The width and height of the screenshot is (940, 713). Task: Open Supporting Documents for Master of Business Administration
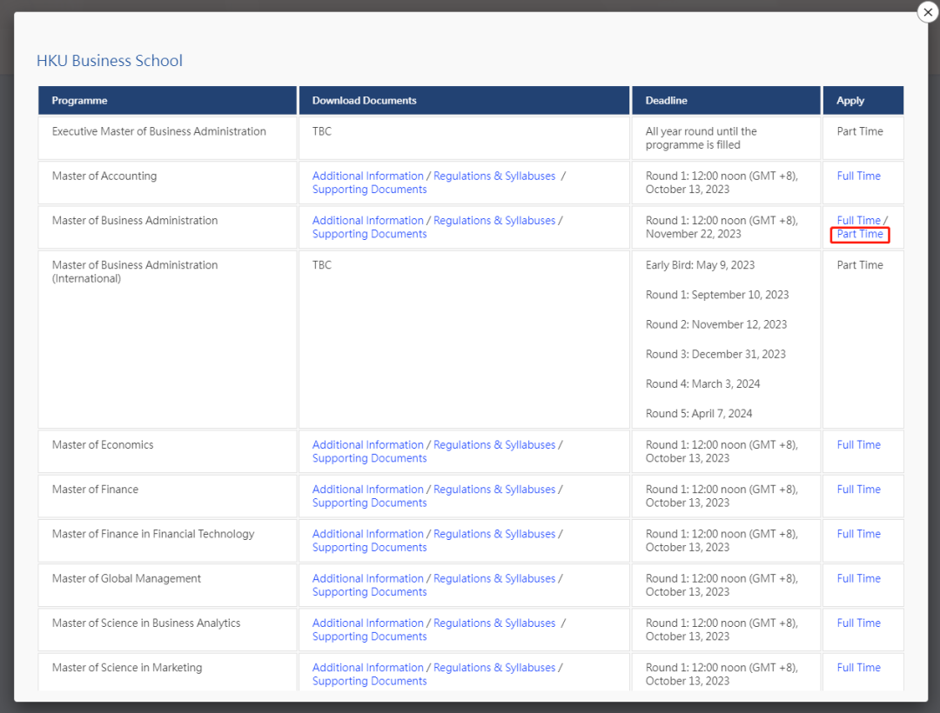[x=369, y=234]
